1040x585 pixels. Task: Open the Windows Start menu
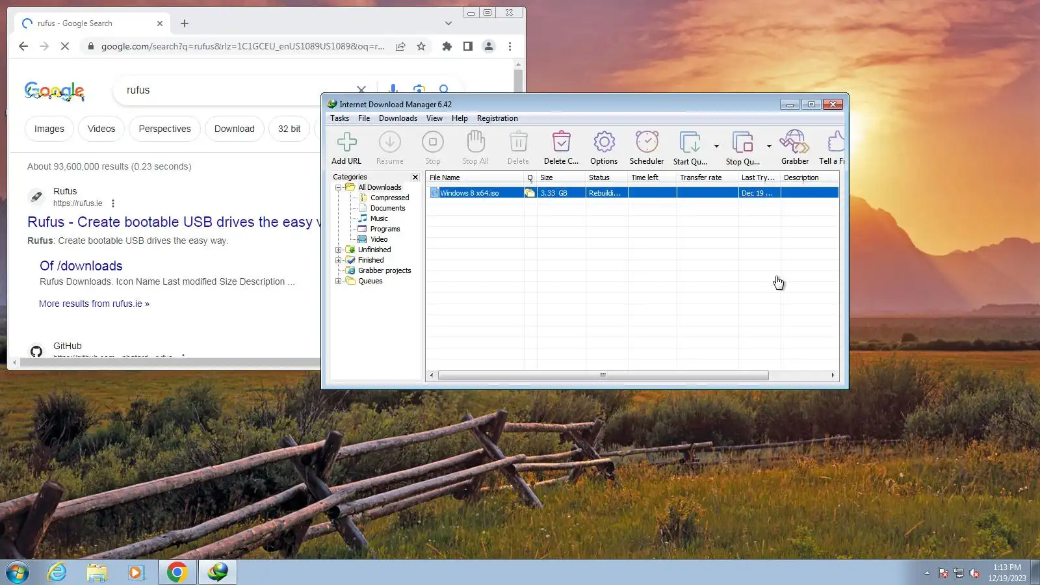17,573
